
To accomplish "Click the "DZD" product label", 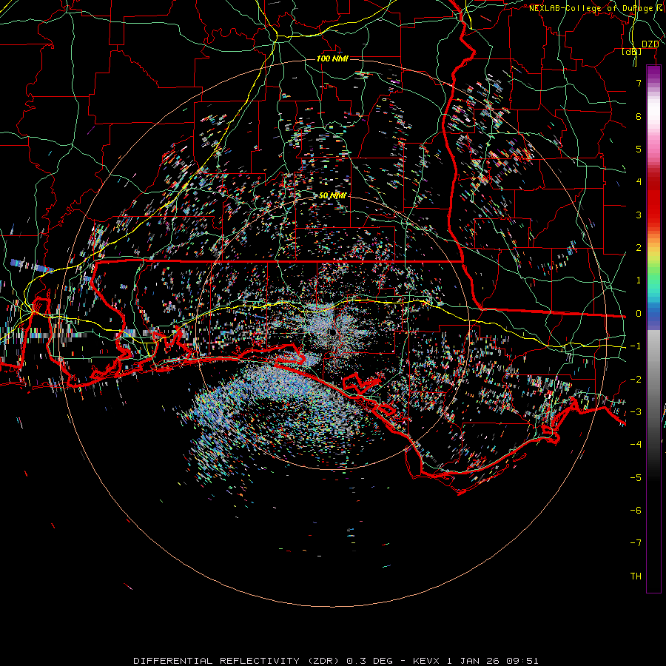I will click(x=650, y=44).
